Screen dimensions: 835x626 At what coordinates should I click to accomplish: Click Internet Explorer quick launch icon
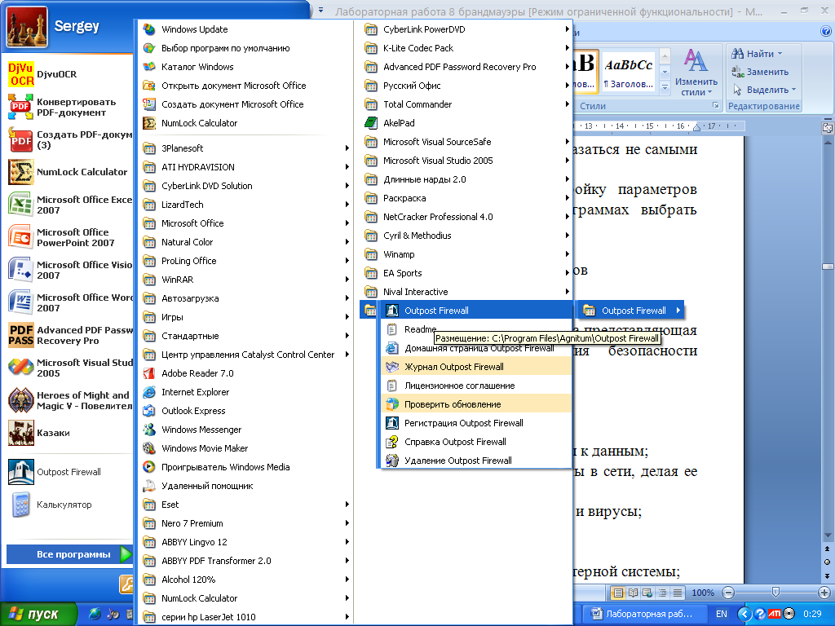[x=95, y=614]
